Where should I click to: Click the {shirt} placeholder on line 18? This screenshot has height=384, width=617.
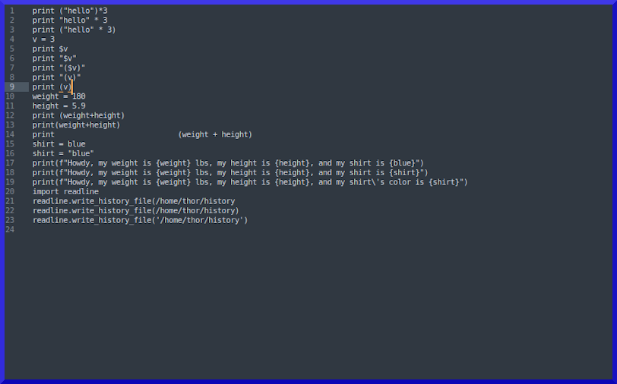[x=405, y=172]
